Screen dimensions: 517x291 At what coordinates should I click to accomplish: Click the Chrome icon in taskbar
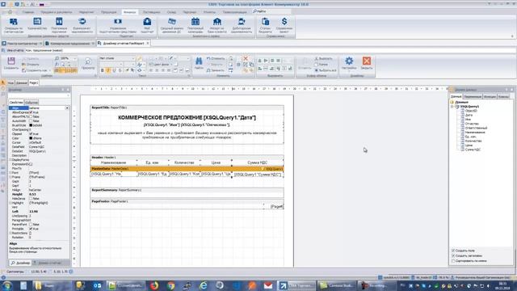(170, 285)
